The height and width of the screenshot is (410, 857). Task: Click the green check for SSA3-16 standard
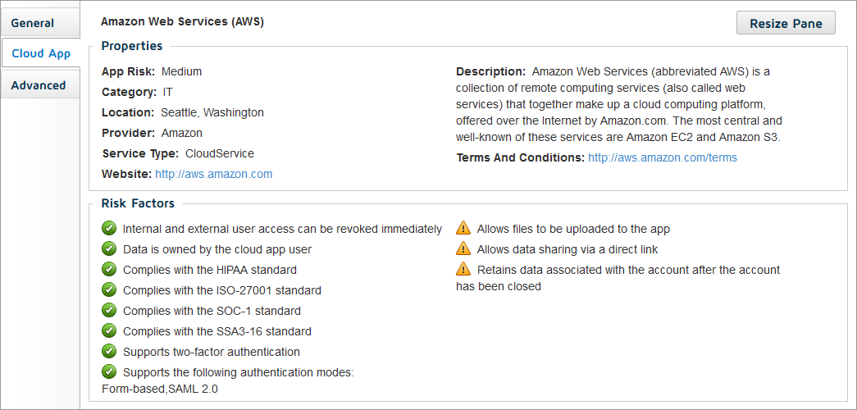click(x=109, y=330)
